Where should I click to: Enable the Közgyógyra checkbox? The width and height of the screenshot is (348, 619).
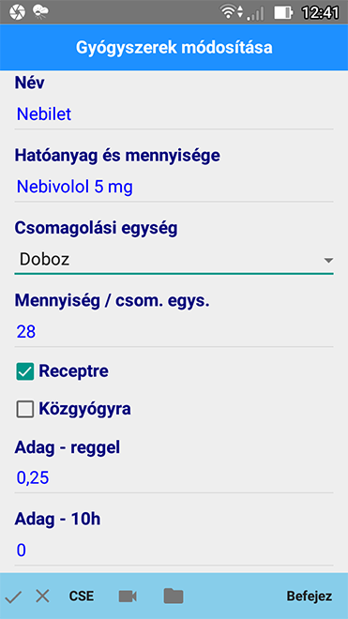(25, 409)
